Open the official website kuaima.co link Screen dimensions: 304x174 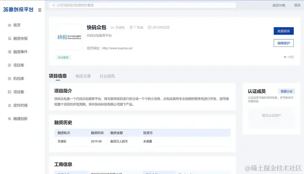(x=117, y=48)
